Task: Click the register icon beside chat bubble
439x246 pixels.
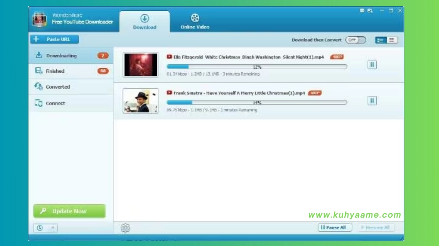Action: pyautogui.click(x=370, y=11)
